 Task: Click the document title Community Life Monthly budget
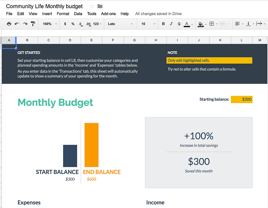pos(44,6)
